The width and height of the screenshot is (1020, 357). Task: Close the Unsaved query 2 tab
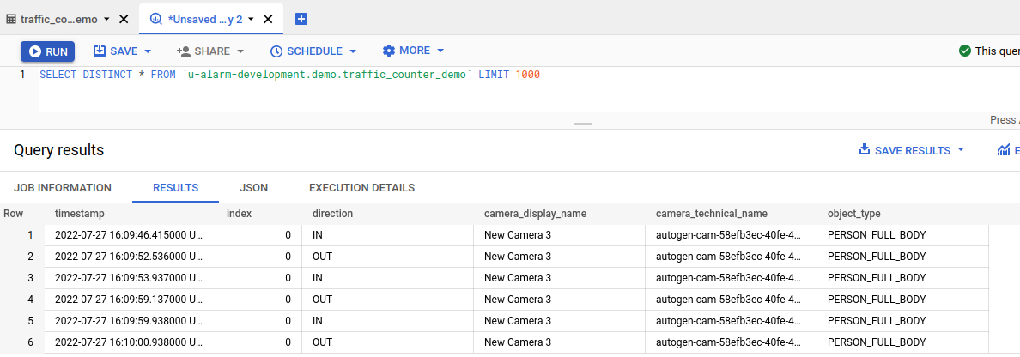(x=270, y=19)
